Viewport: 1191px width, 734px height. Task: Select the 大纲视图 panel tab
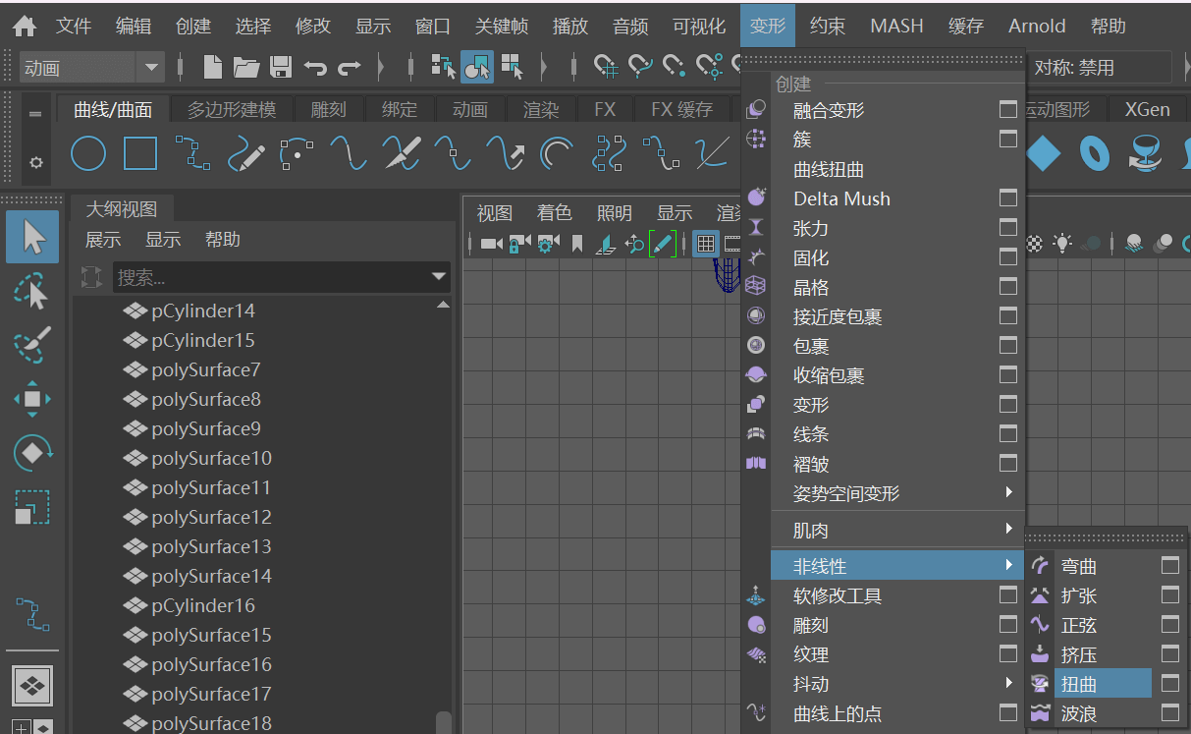(122, 208)
